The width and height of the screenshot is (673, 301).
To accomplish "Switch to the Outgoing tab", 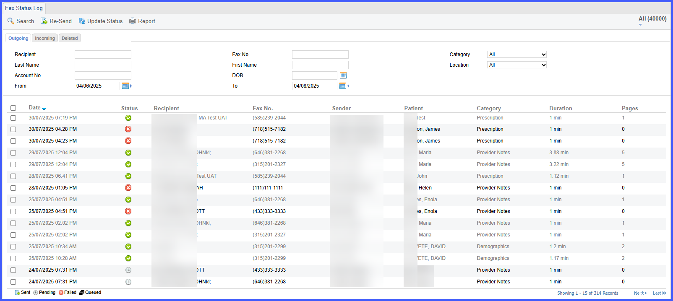I will pos(18,38).
